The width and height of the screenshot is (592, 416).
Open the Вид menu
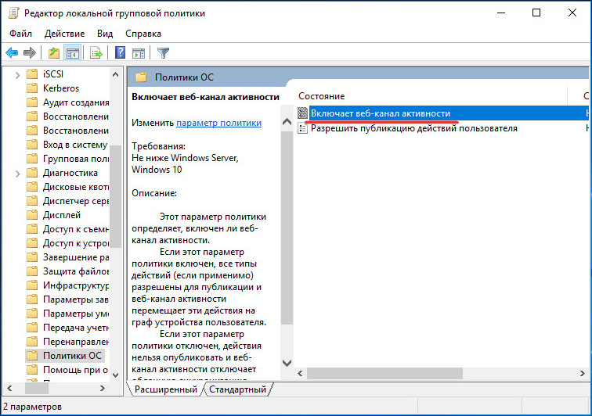105,34
